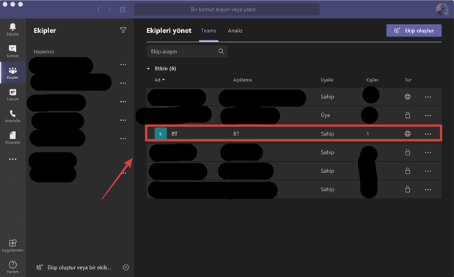This screenshot has height=277, width=454.
Task: Click the back navigation arrow
Action: click(98, 10)
